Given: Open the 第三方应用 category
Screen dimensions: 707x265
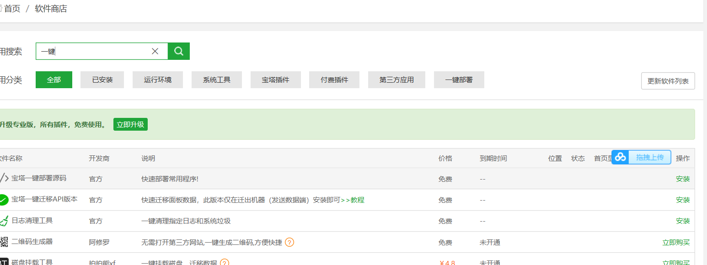Looking at the screenshot, I should 396,79.
